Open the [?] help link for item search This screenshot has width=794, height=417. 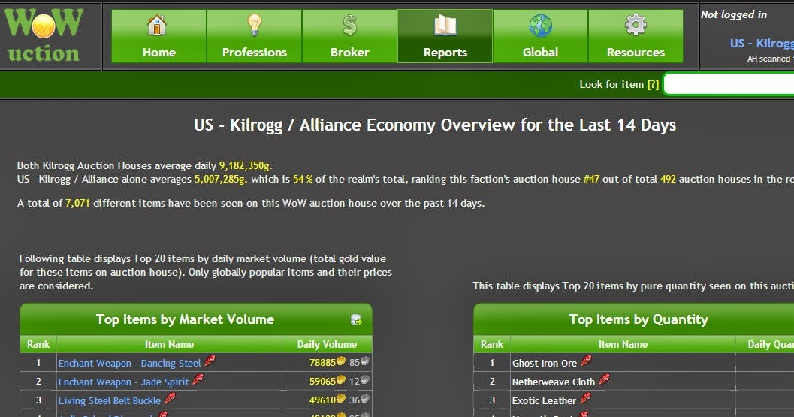click(654, 85)
